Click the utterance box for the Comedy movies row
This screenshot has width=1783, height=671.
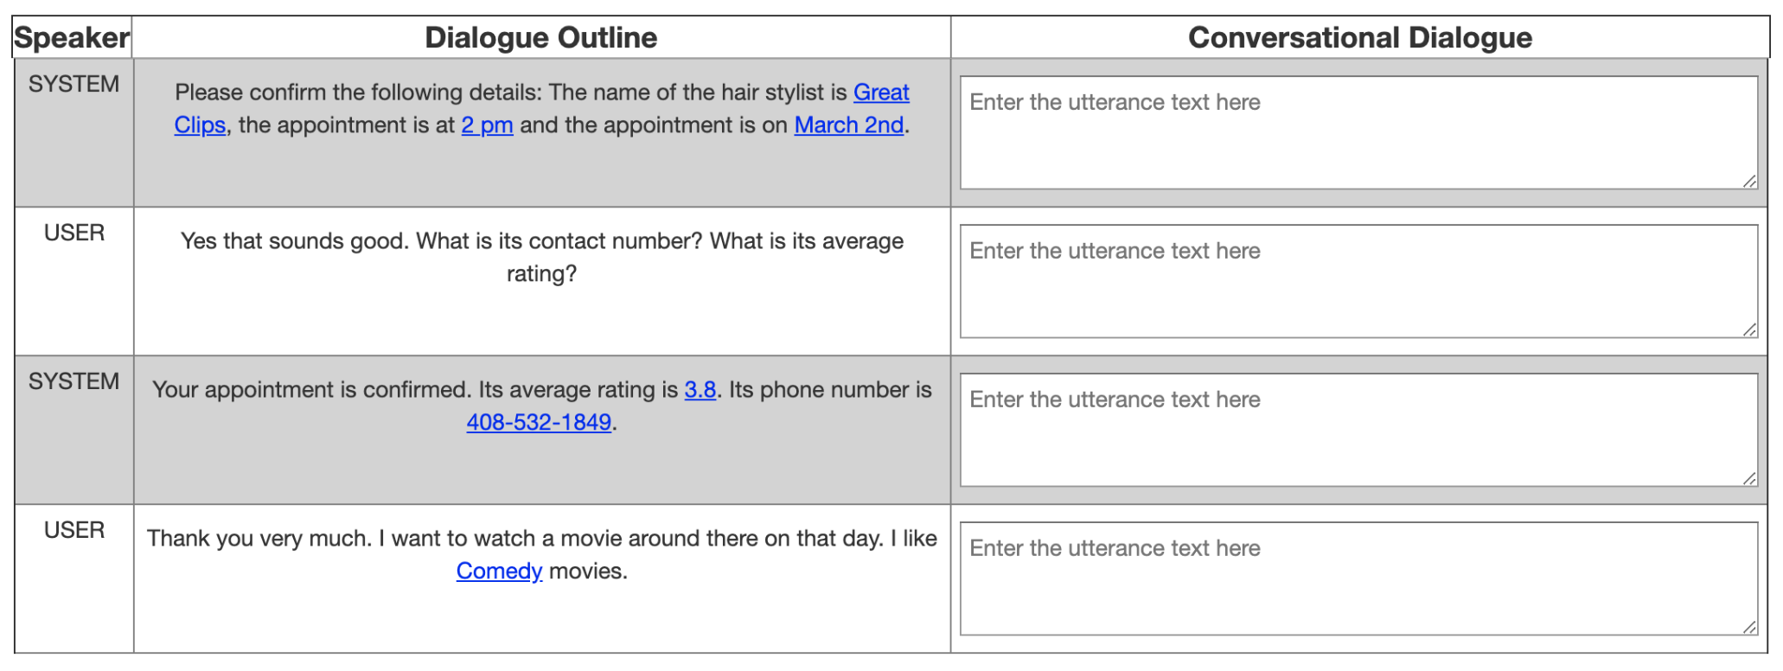(x=1358, y=578)
